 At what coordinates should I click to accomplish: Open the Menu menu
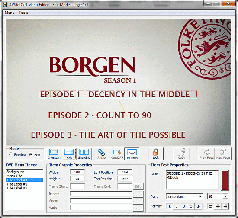tap(10, 13)
